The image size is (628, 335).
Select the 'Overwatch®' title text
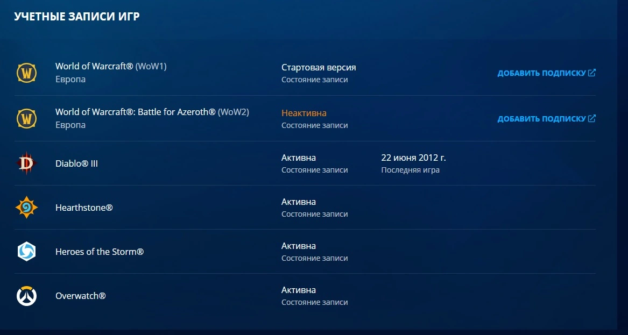[x=81, y=296]
